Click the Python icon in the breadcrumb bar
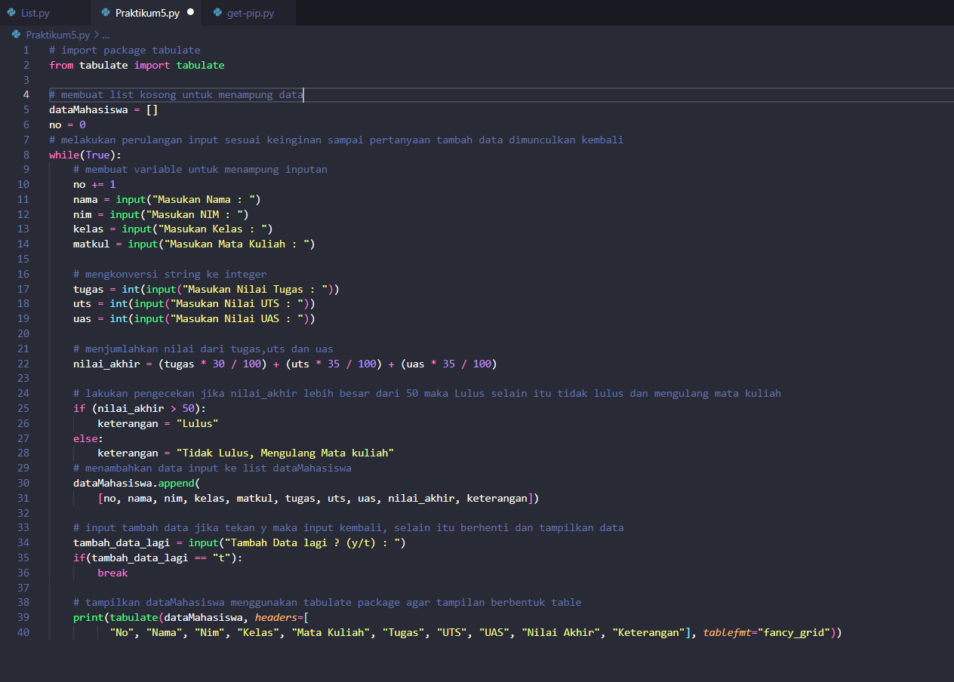The width and height of the screenshot is (954, 682). (x=15, y=34)
